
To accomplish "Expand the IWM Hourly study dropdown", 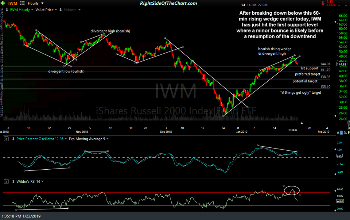I will 32,10.
